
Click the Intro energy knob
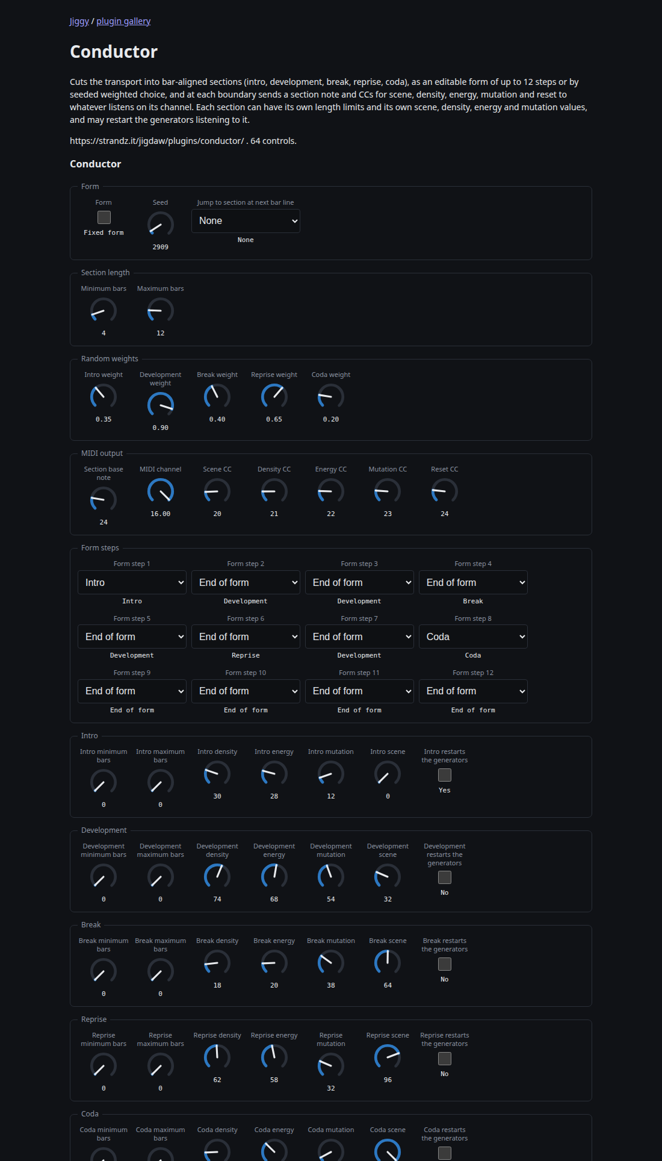point(274,774)
